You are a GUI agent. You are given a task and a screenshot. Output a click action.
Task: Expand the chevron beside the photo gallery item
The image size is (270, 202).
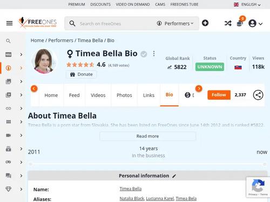point(21,81)
